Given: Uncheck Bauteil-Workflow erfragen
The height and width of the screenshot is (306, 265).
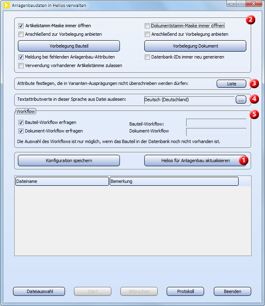Looking at the screenshot, I should pos(21,123).
